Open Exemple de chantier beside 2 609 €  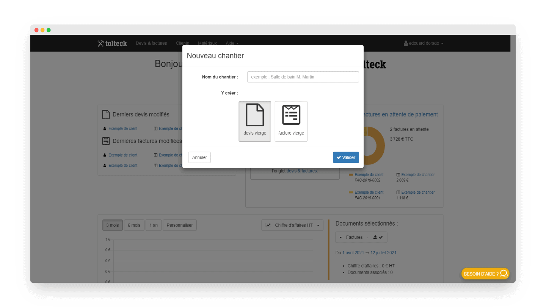pyautogui.click(x=418, y=175)
